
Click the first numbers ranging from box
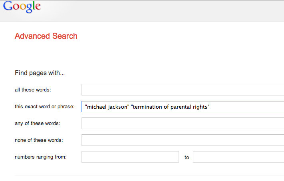click(130, 157)
